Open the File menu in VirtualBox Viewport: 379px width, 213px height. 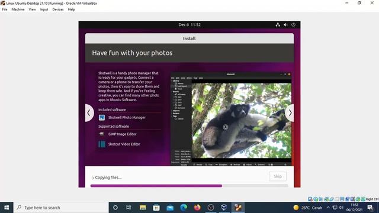coord(5,9)
